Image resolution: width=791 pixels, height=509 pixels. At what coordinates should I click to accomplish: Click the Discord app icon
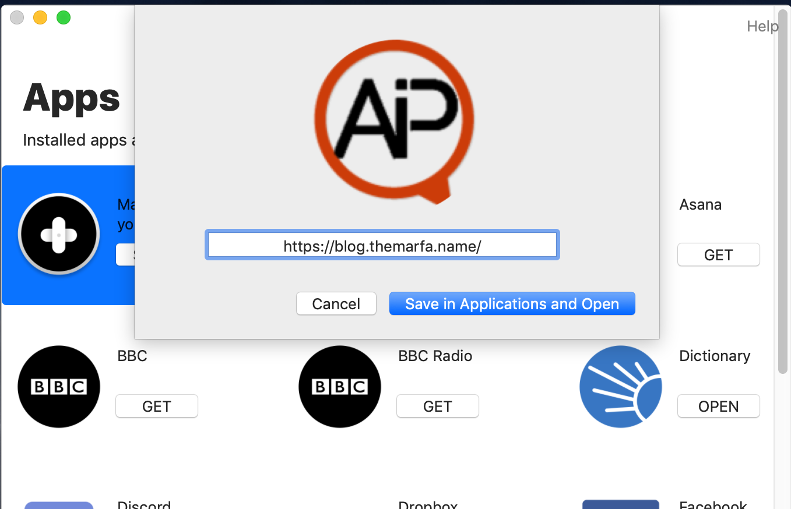tap(59, 505)
